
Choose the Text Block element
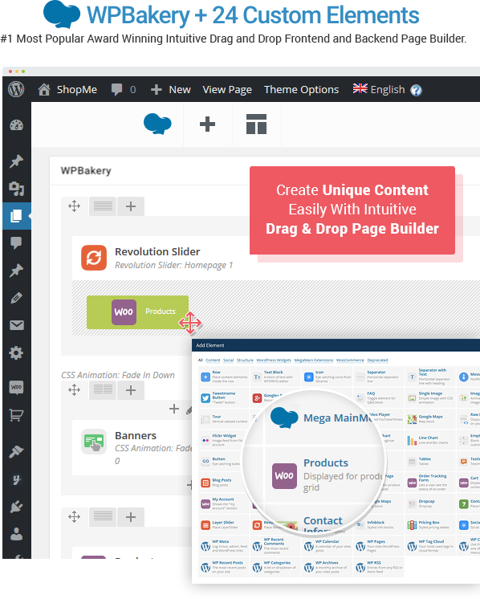pyautogui.click(x=275, y=377)
